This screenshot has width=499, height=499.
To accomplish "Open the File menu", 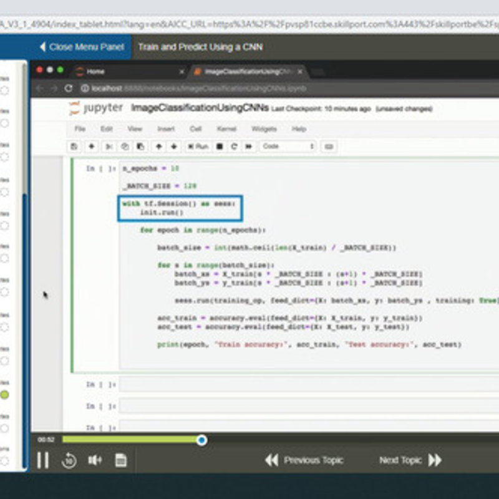I will 80,128.
